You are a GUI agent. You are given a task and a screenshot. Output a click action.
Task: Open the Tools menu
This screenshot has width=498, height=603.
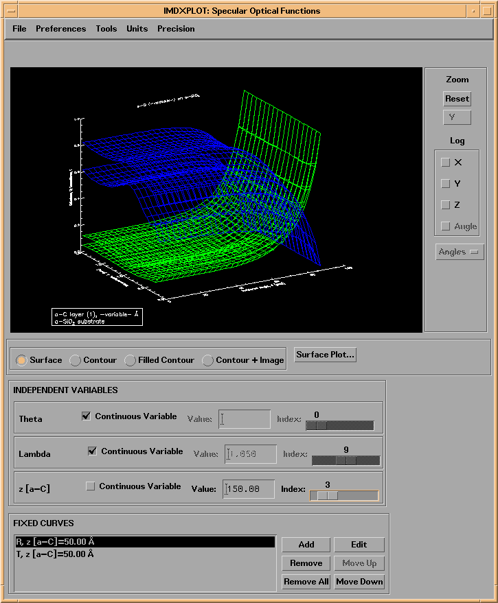point(106,29)
